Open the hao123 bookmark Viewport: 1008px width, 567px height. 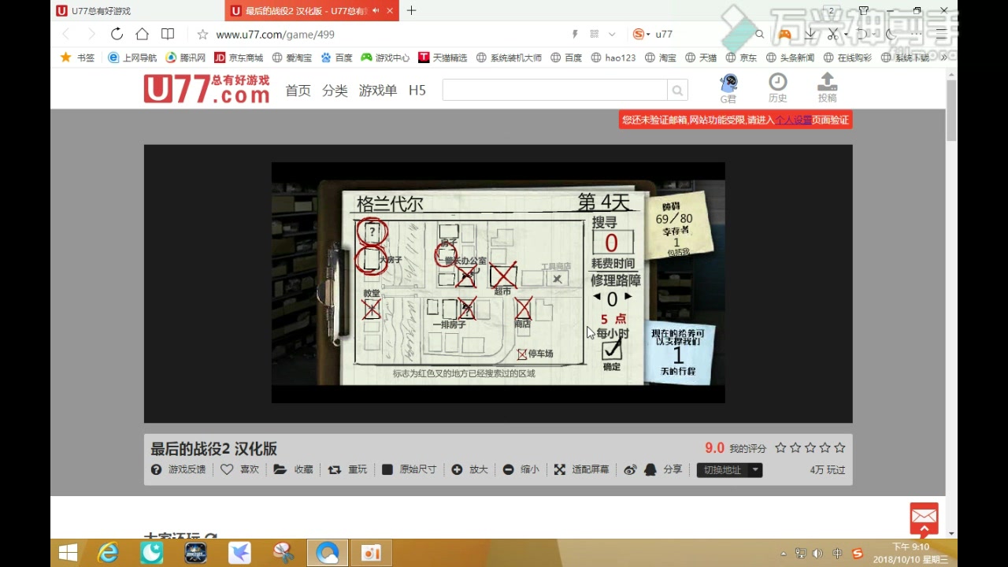tap(613, 57)
